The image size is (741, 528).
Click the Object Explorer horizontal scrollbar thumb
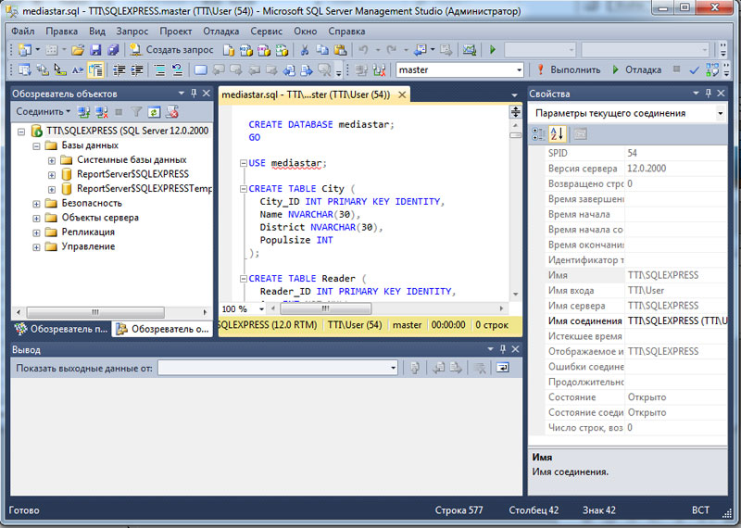coord(95,312)
